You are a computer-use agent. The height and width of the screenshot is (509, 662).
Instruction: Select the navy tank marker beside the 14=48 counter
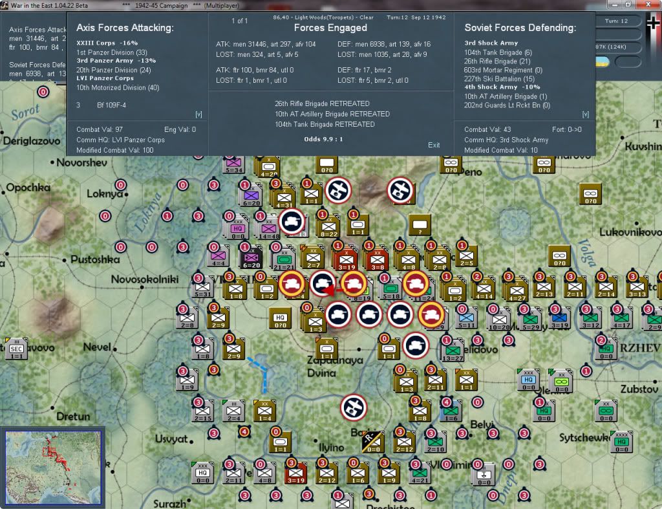pyautogui.click(x=292, y=221)
